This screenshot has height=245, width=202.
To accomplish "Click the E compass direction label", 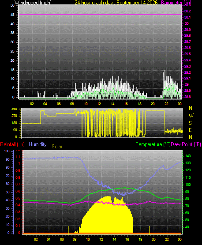I will coord(190,130).
